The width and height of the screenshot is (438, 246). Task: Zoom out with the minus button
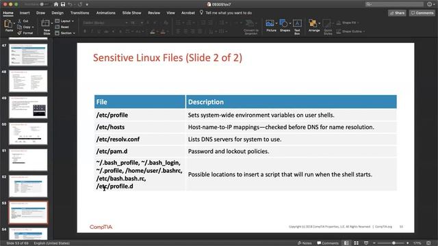coord(374,243)
